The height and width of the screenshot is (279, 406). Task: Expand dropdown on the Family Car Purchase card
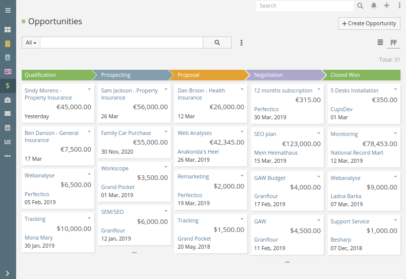(166, 131)
